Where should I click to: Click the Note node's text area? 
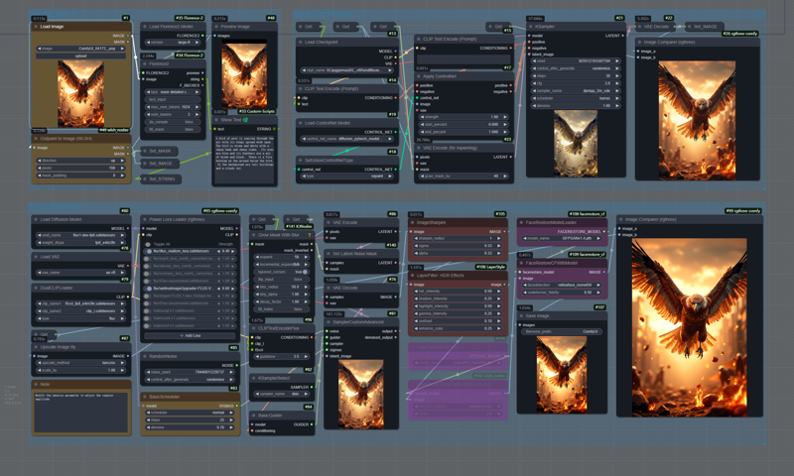(x=80, y=412)
